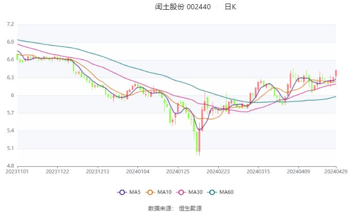Click the 20240223 date axis label
This screenshot has height=212, width=350.
click(217, 171)
